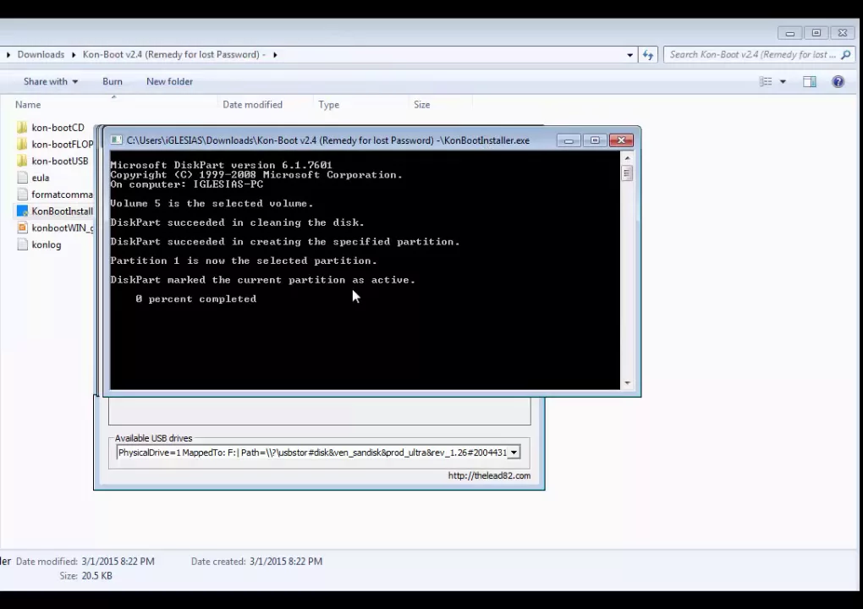The image size is (863, 609).
Task: Click Kon-Boot v2.4 breadcrumb segment
Action: pyautogui.click(x=174, y=54)
